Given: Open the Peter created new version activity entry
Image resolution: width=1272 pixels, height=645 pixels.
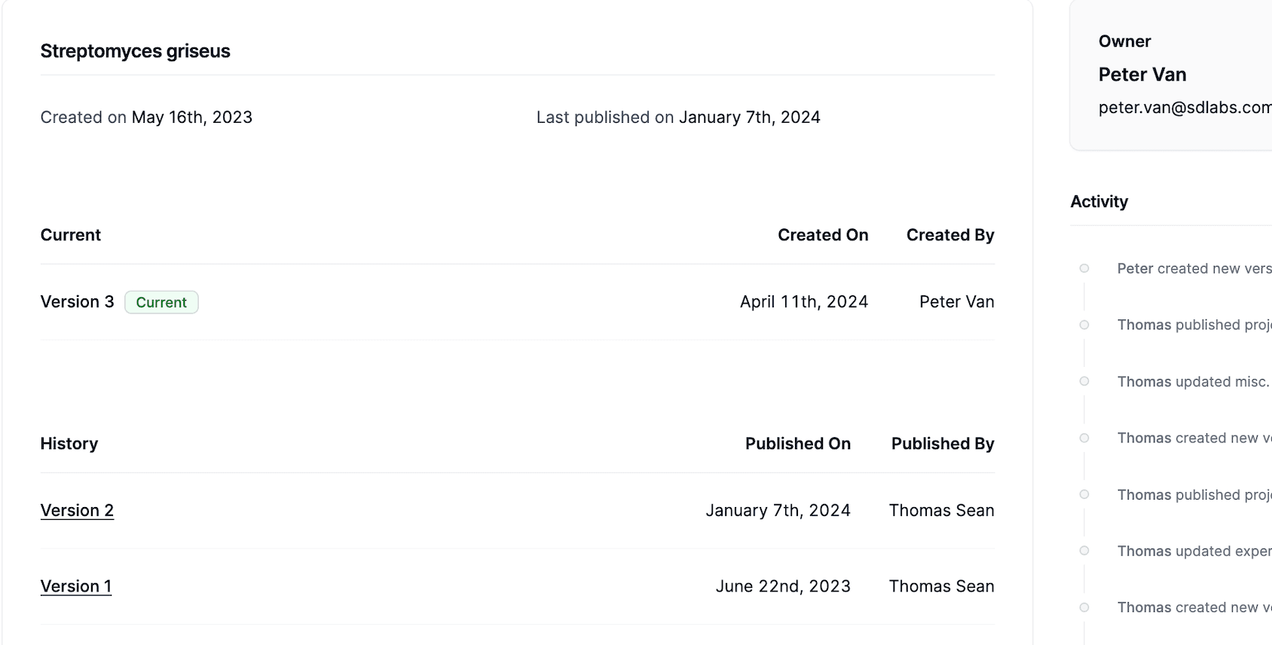Looking at the screenshot, I should pos(1194,268).
